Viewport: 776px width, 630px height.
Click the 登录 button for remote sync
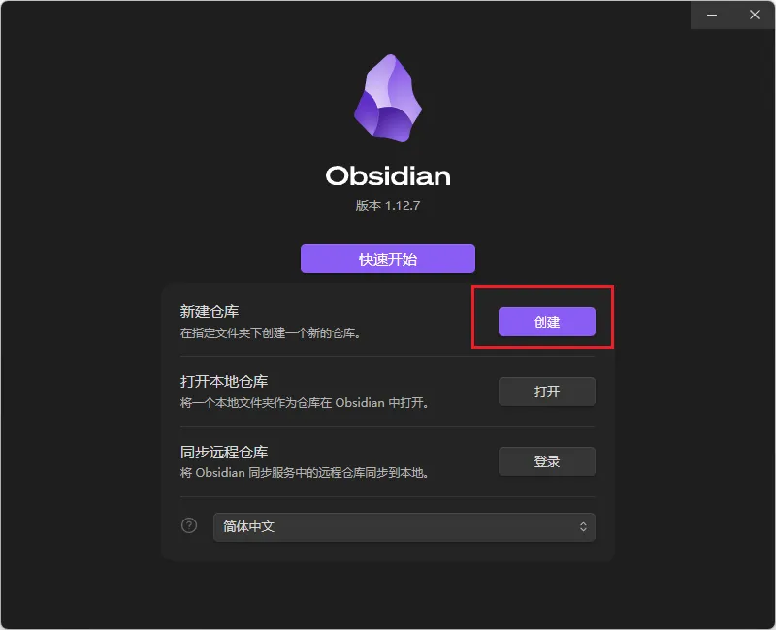[546, 461]
